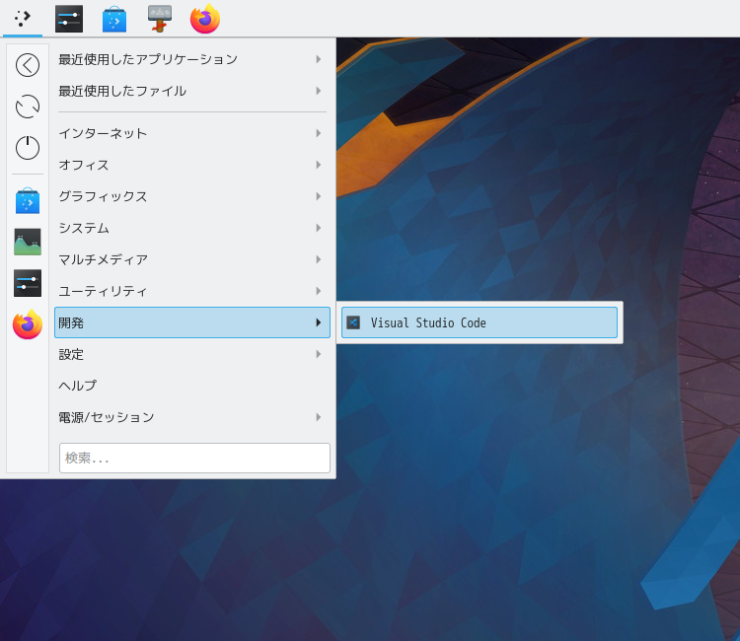Click the Visual Studio Code icon

(x=353, y=322)
